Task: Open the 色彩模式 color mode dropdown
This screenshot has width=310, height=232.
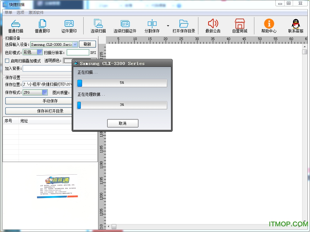Action: [40, 52]
